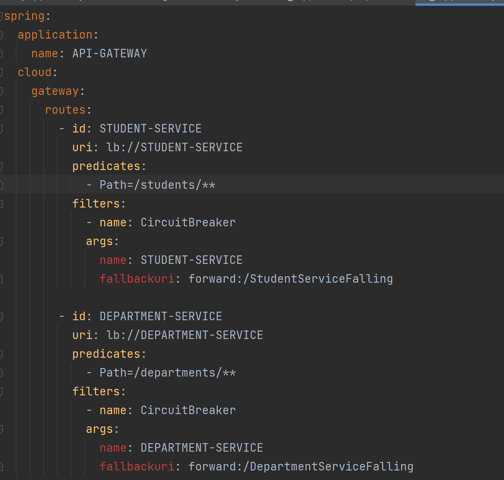Click the 'fallbackuri' key for the department service

coord(137,467)
